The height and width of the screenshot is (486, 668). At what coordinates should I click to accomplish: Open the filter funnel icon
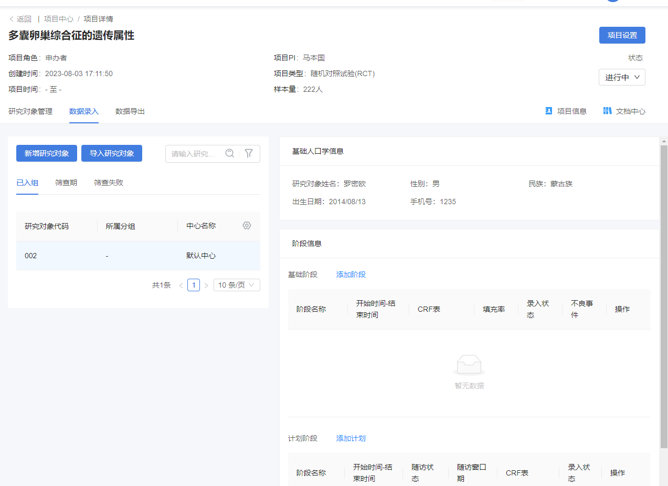coord(249,153)
